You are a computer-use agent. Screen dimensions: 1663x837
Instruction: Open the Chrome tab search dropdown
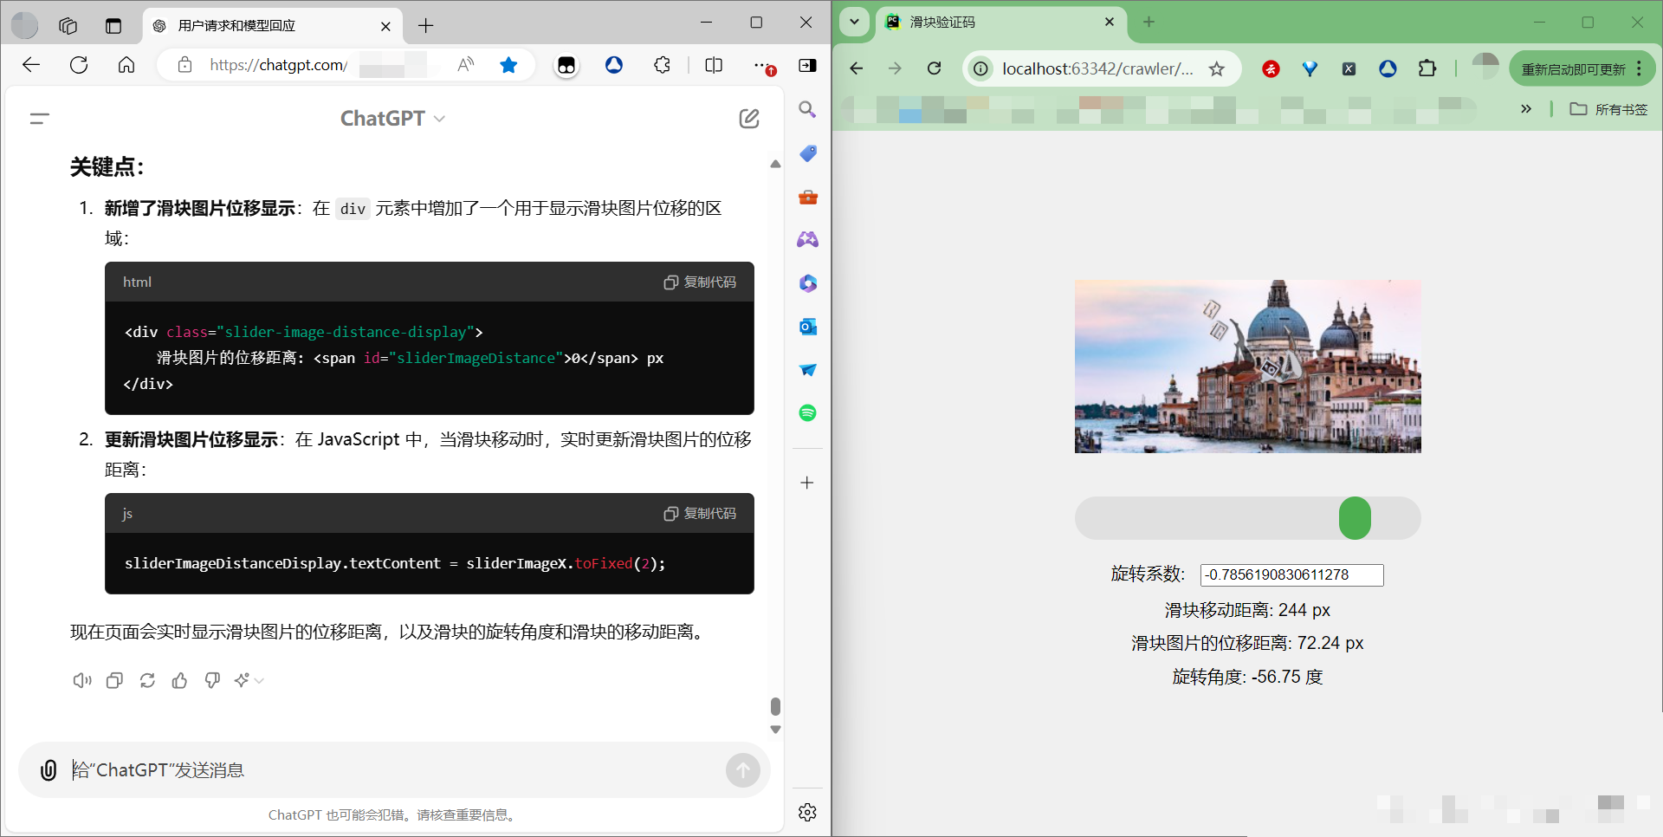click(854, 22)
